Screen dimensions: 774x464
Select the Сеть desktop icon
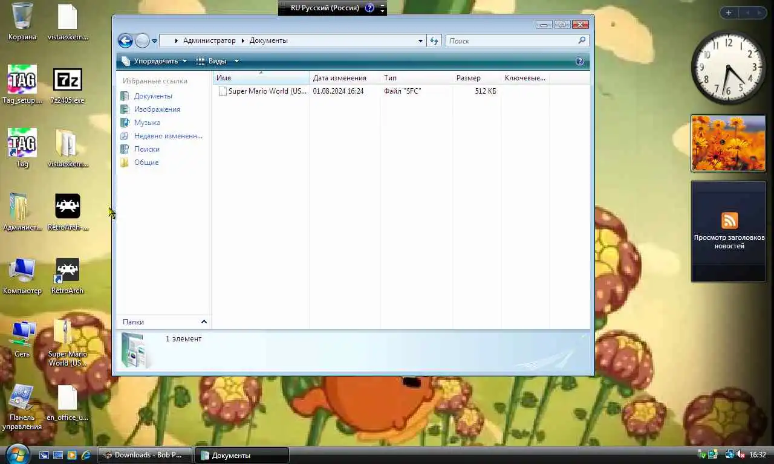tap(22, 339)
